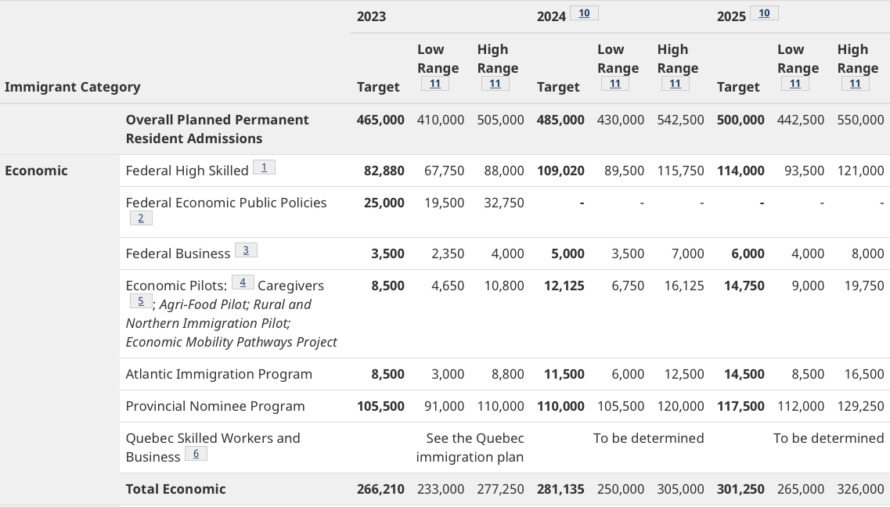890x507 pixels.
Task: Open footnote 2 under Federal Economic Public Policies
Action: (141, 218)
